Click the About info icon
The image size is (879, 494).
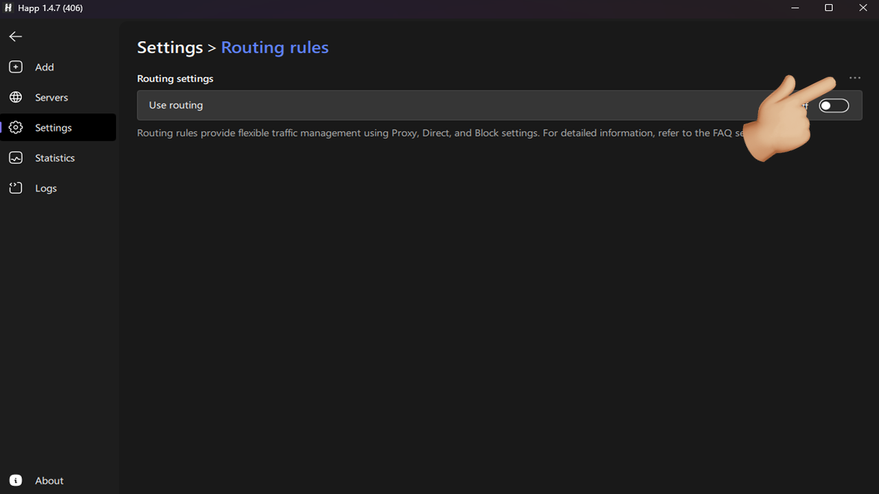point(16,481)
